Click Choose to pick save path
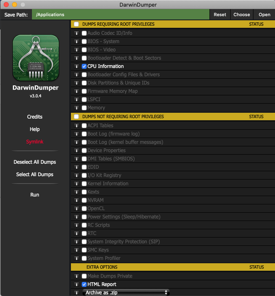This screenshot has width=275, height=296. 242,15
